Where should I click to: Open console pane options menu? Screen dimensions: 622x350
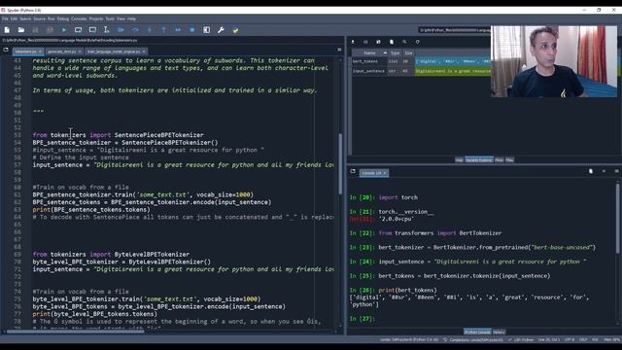[616, 171]
